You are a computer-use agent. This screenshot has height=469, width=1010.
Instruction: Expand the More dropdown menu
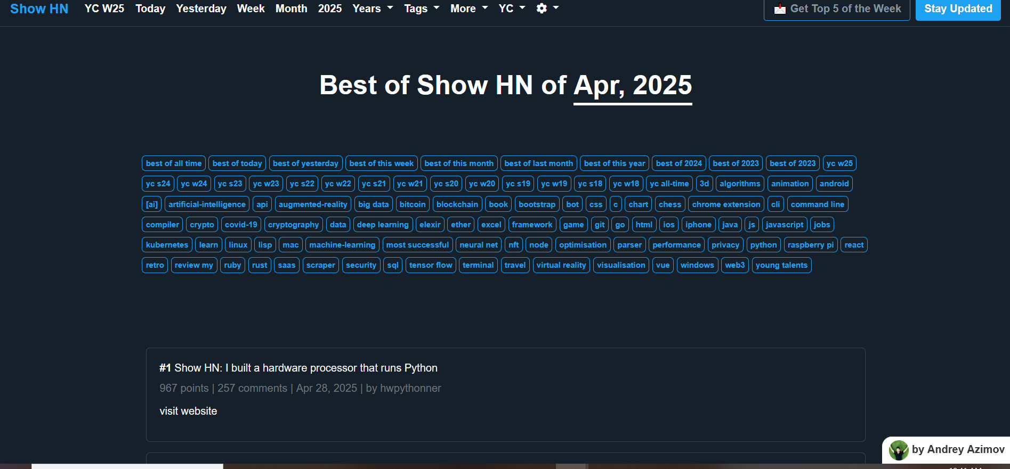[x=469, y=9]
